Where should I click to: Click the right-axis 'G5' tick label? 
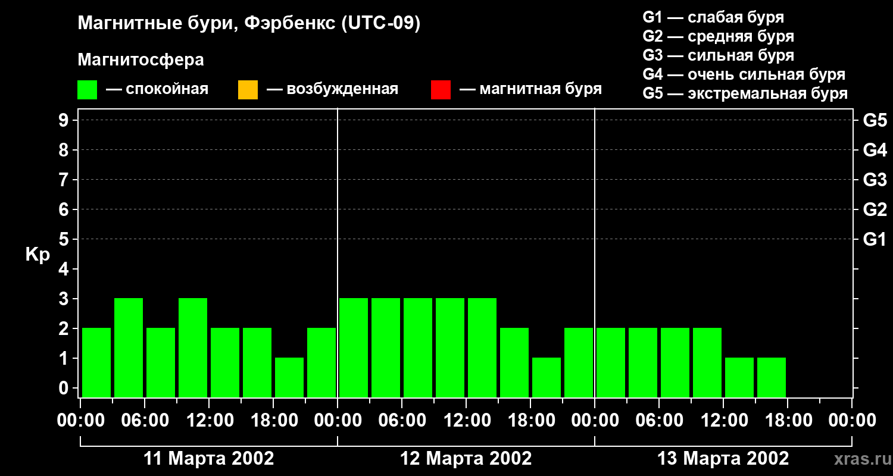(875, 120)
